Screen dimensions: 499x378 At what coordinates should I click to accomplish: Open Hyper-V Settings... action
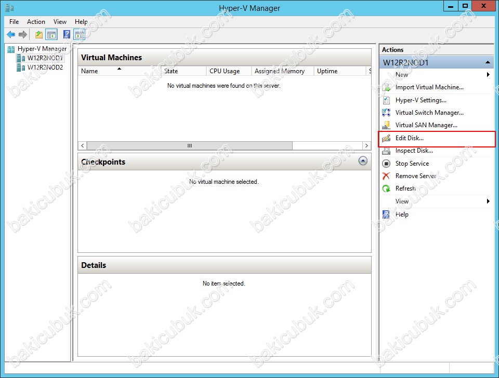[421, 100]
